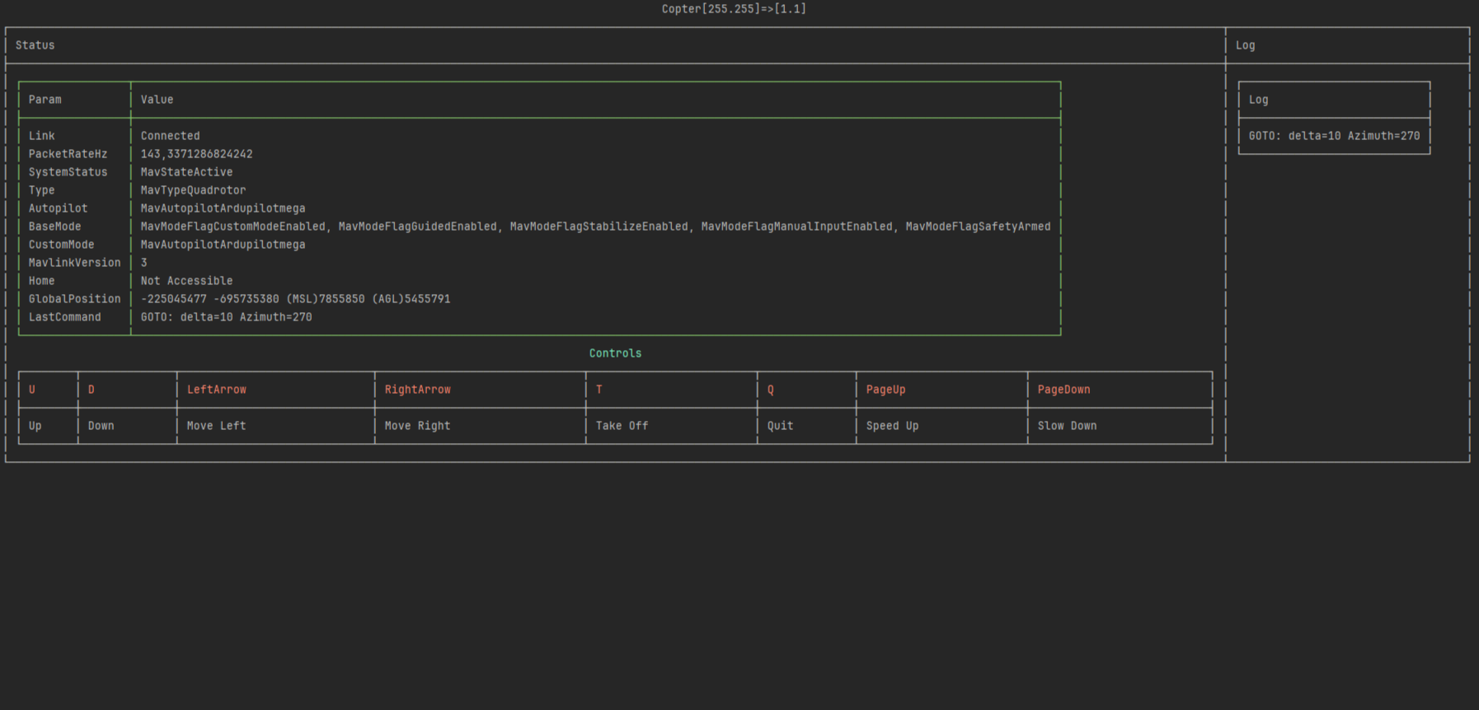Click the MavModeFlagGuidedEnabled flag text
The width and height of the screenshot is (1479, 710).
click(417, 227)
